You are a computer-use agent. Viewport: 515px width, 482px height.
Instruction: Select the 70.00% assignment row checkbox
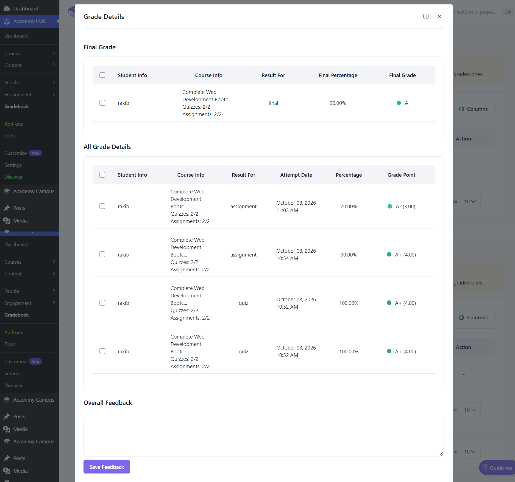(x=102, y=206)
